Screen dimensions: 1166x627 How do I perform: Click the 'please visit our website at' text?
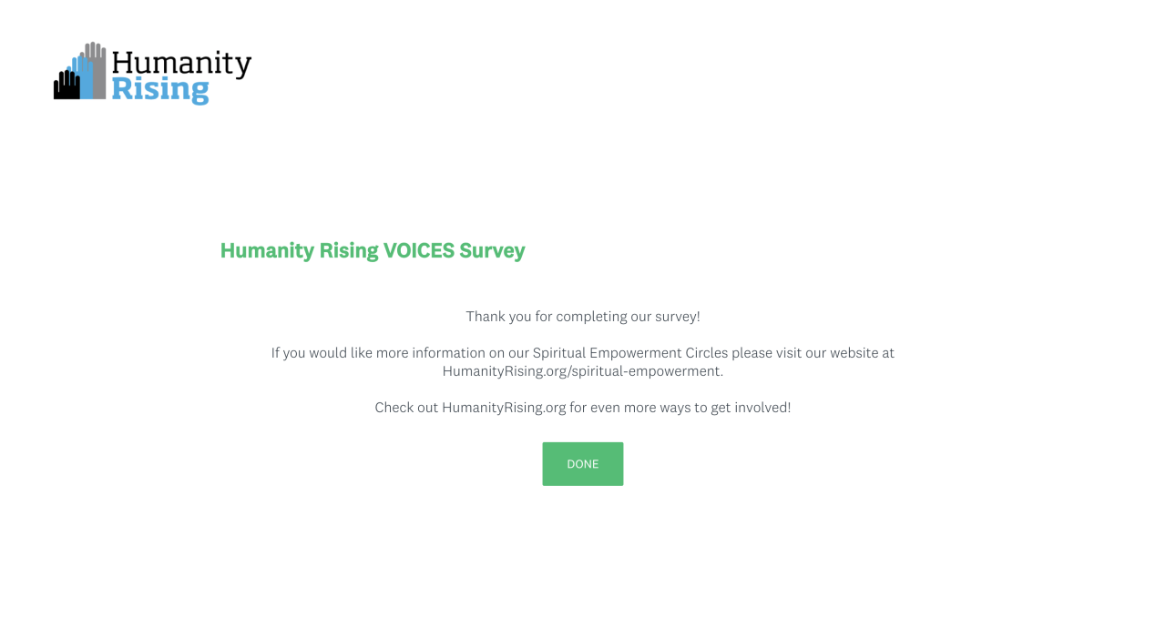coord(813,353)
